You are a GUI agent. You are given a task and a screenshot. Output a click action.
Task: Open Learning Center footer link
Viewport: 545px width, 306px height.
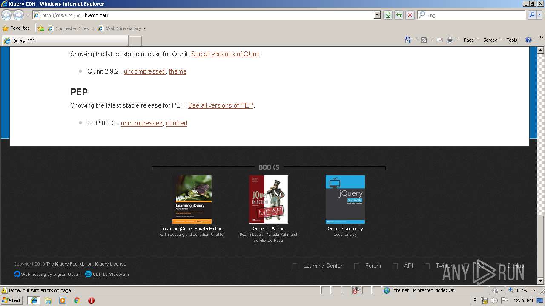coord(323,266)
